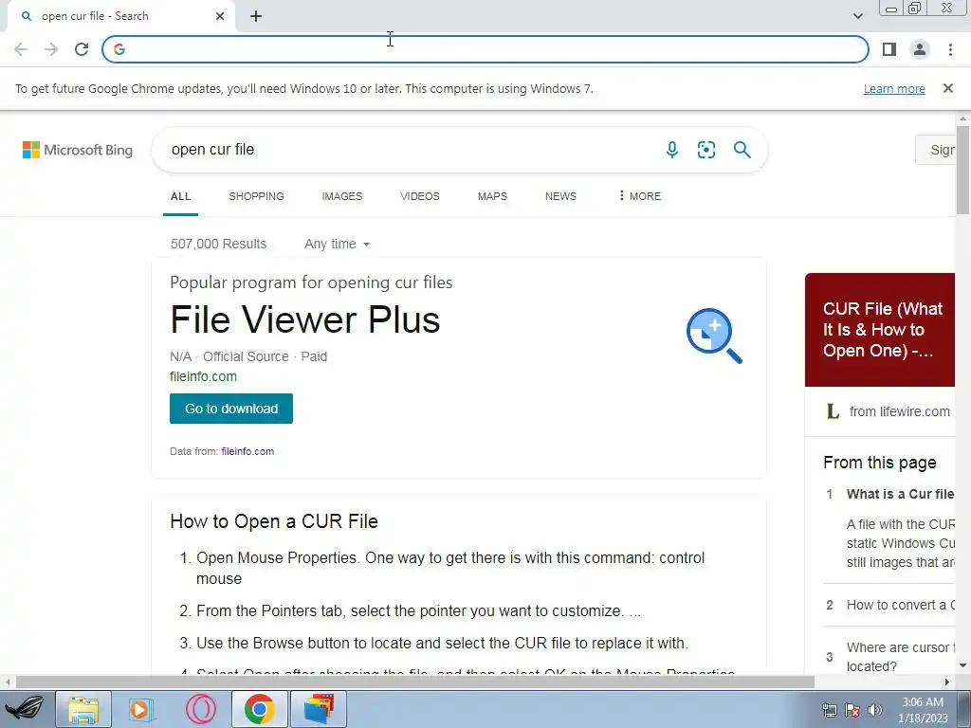The width and height of the screenshot is (971, 728).
Task: Open the stacked windows taskbar app
Action: [319, 709]
